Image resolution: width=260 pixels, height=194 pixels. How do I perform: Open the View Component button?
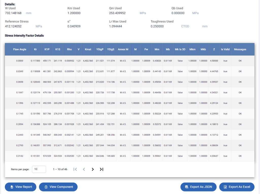[x=58, y=187]
